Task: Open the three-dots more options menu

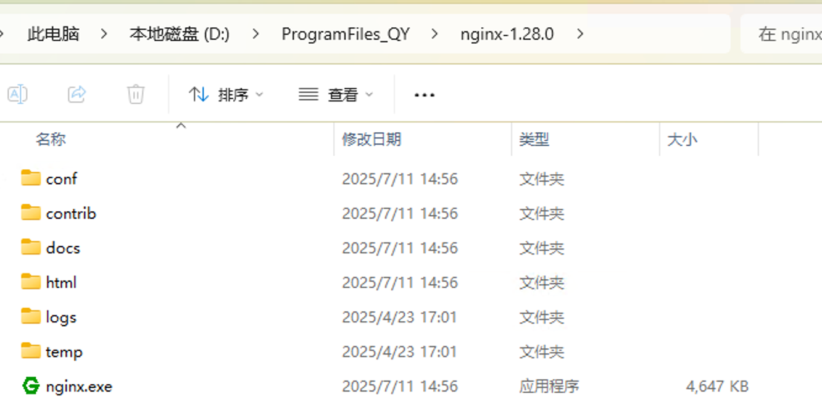Action: tap(425, 95)
